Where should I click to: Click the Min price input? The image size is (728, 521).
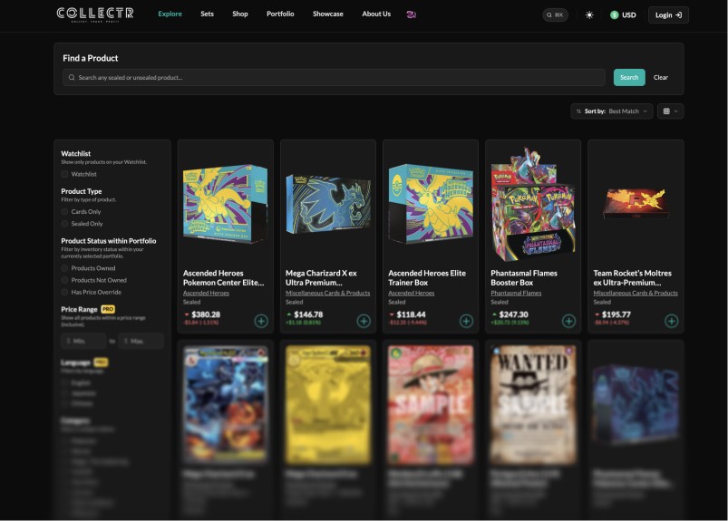(83, 341)
